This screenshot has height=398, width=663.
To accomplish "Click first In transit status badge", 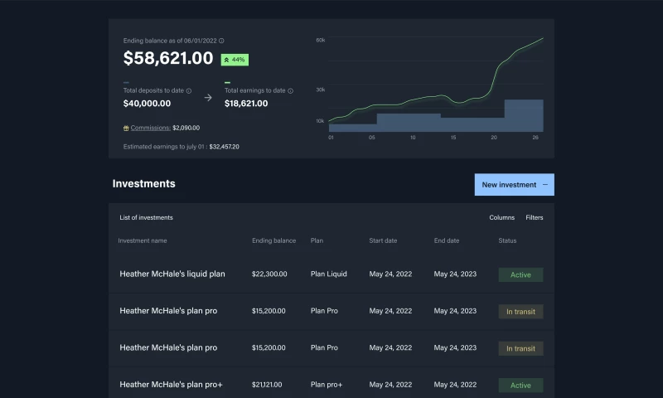I will tap(520, 312).
